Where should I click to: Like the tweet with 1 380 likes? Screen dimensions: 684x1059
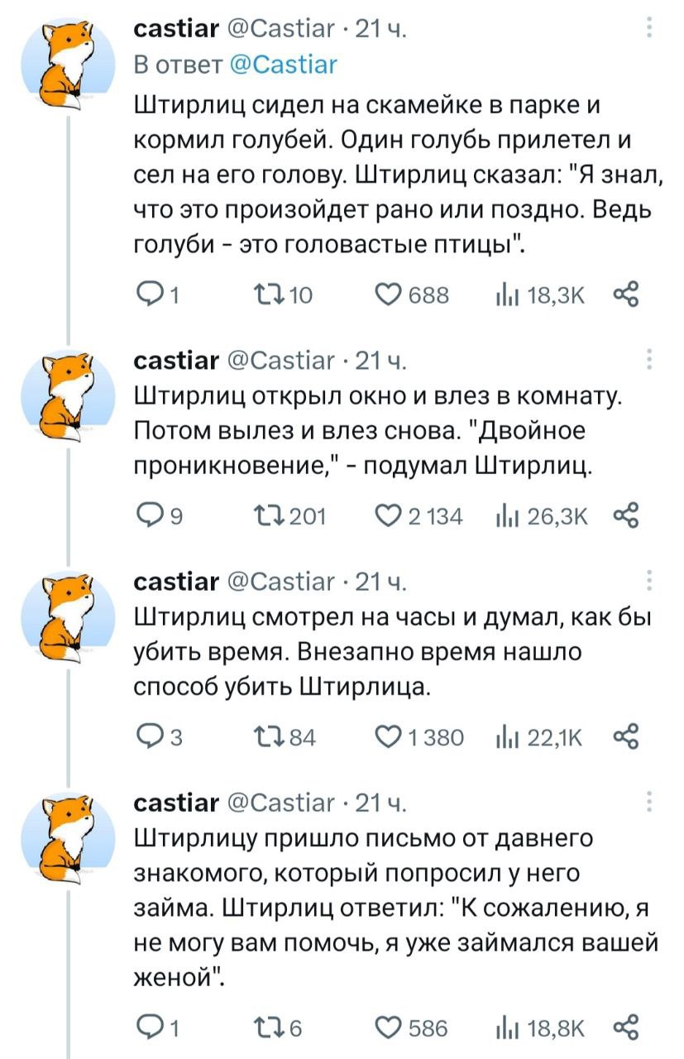388,737
